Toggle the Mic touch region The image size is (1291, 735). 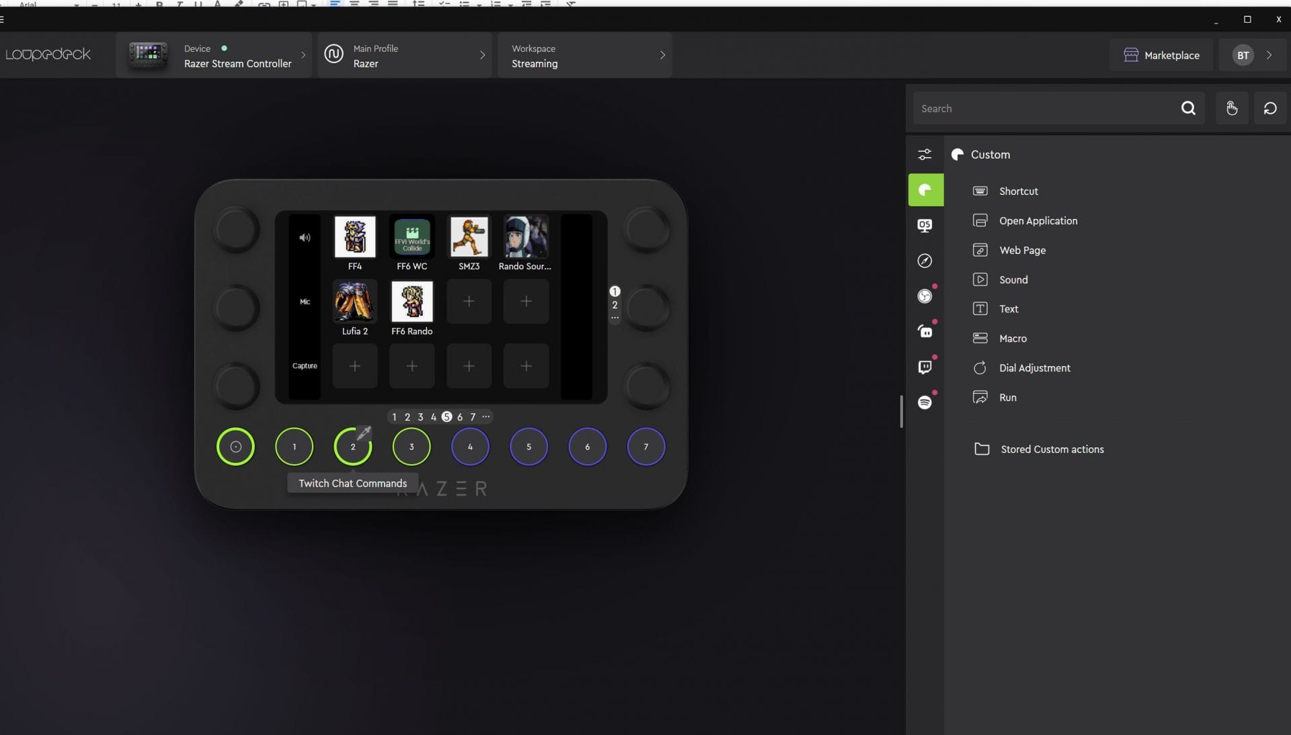(305, 302)
